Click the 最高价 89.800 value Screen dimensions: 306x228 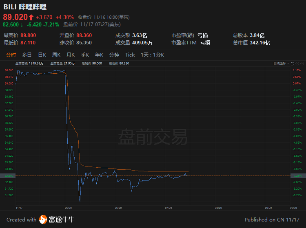point(28,35)
